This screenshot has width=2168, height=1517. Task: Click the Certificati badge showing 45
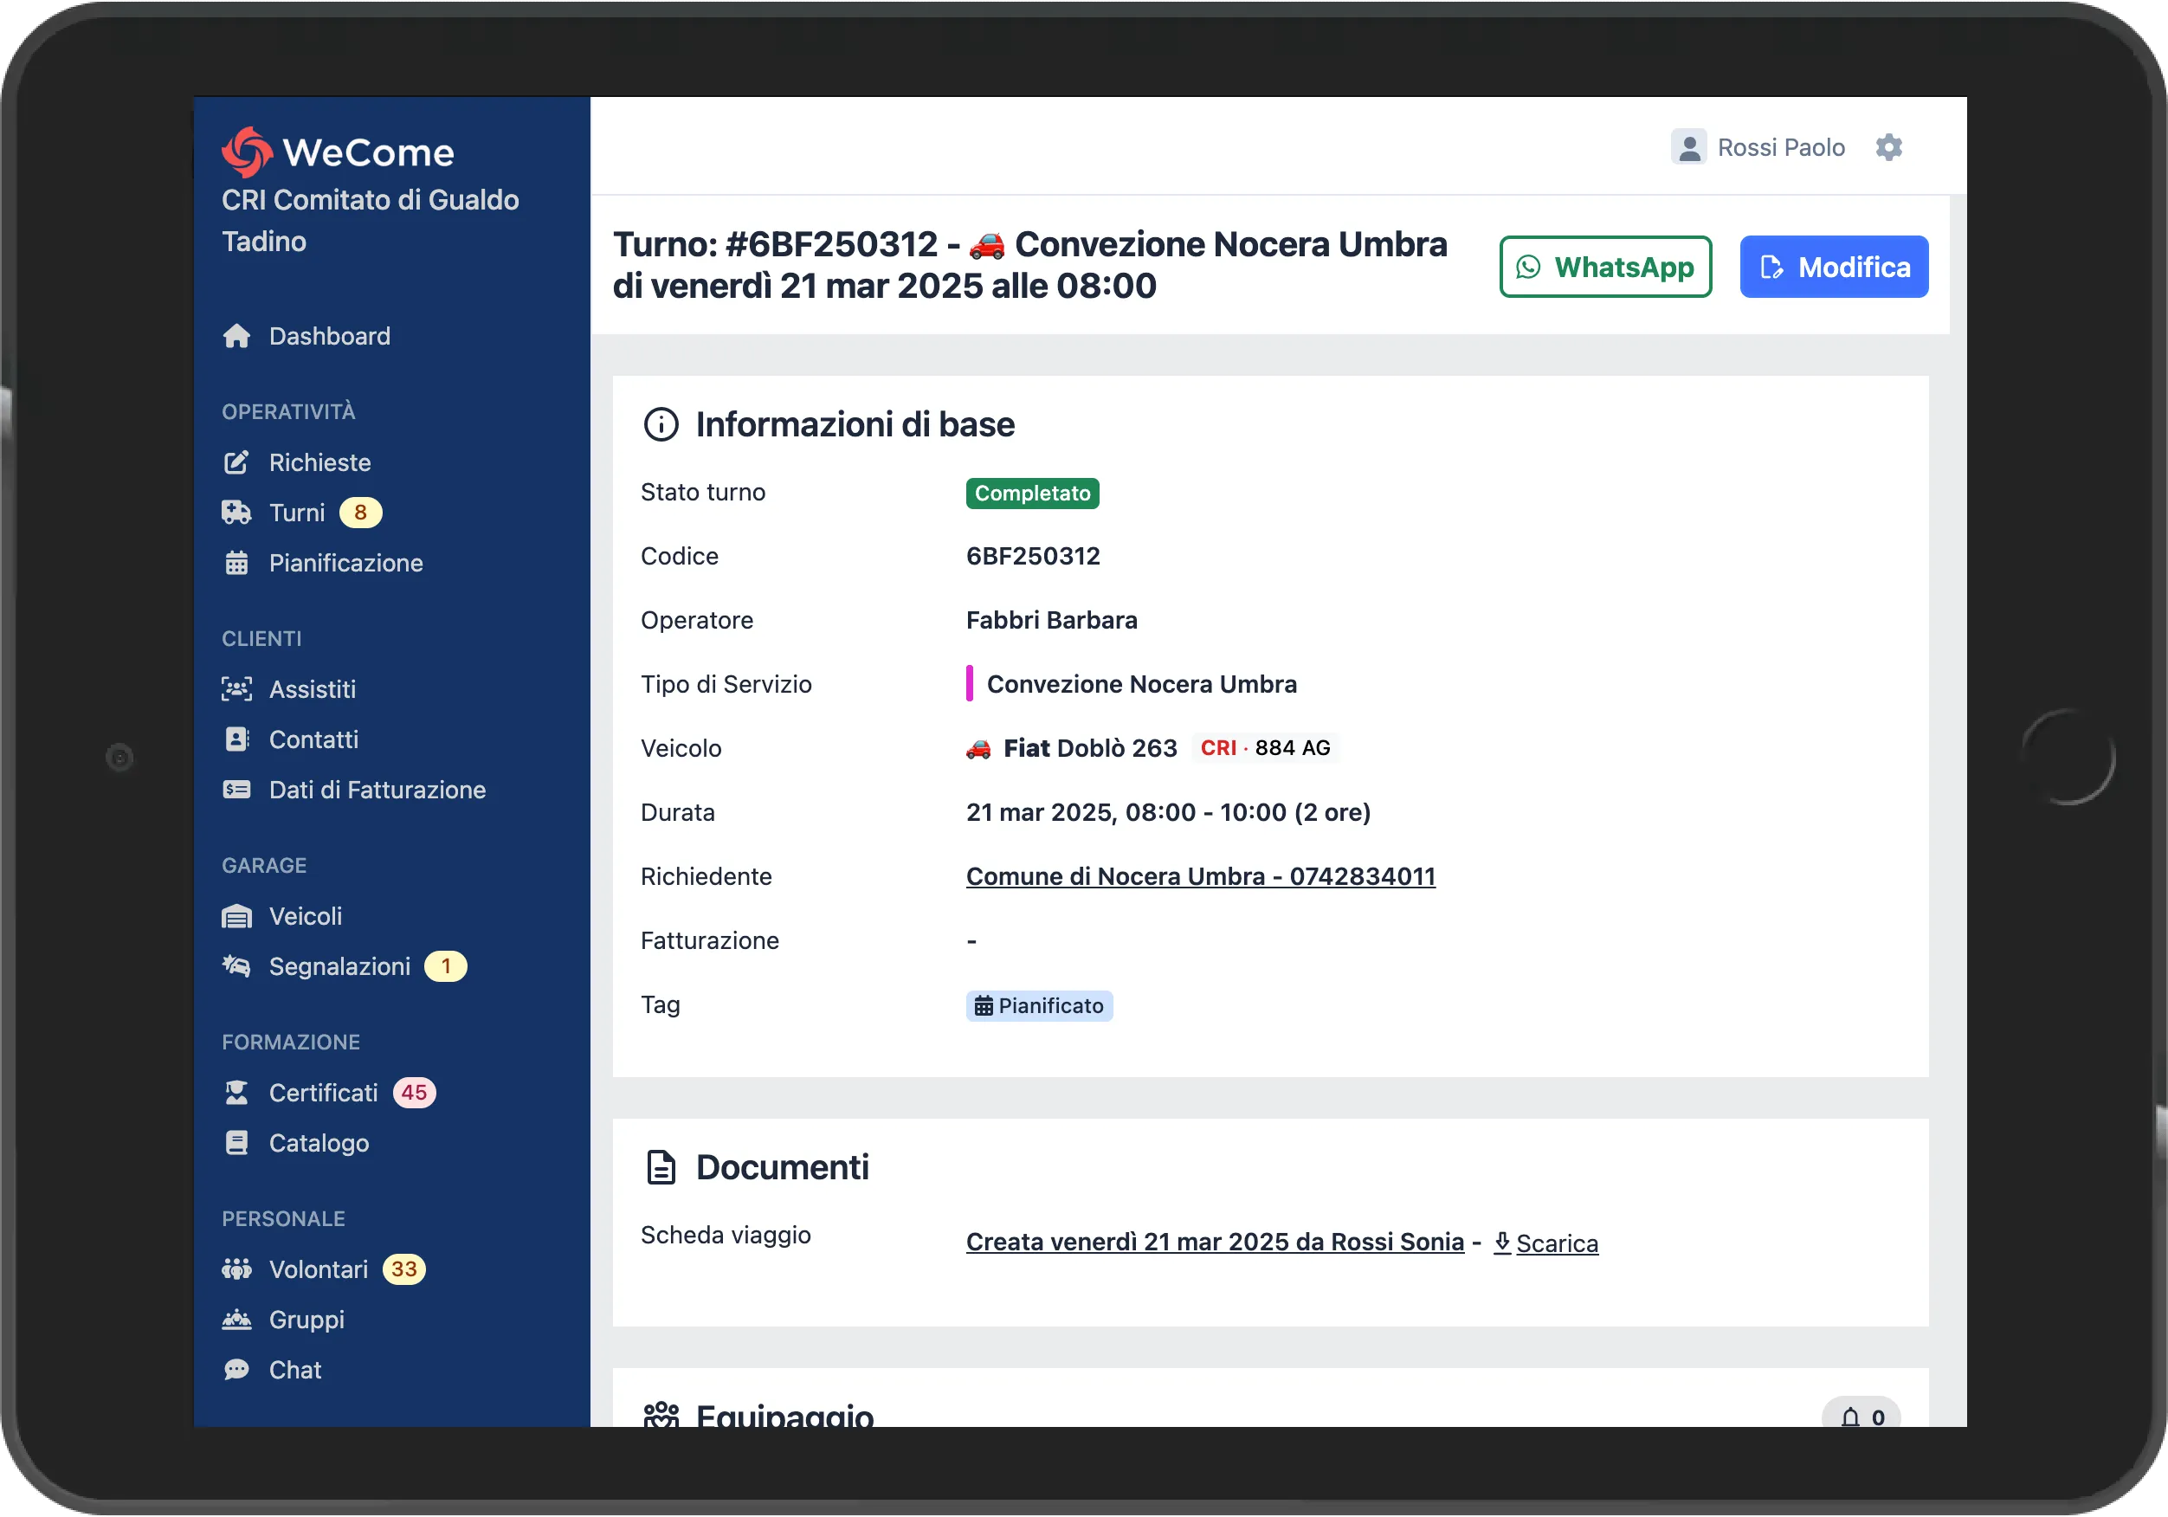click(414, 1093)
